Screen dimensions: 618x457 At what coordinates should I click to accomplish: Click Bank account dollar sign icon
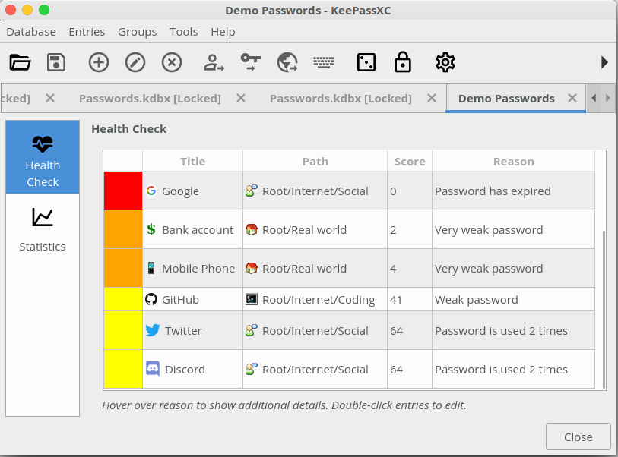[151, 229]
